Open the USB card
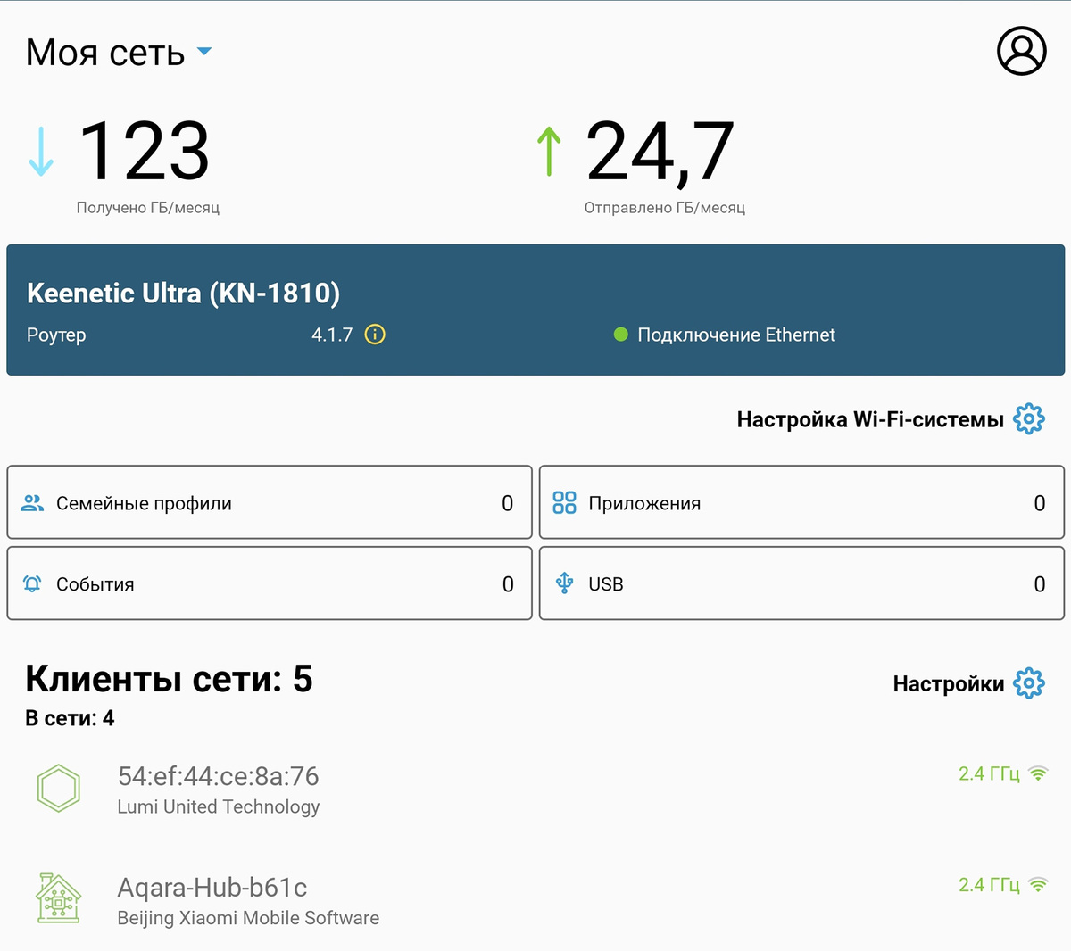The image size is (1071, 951). [801, 583]
